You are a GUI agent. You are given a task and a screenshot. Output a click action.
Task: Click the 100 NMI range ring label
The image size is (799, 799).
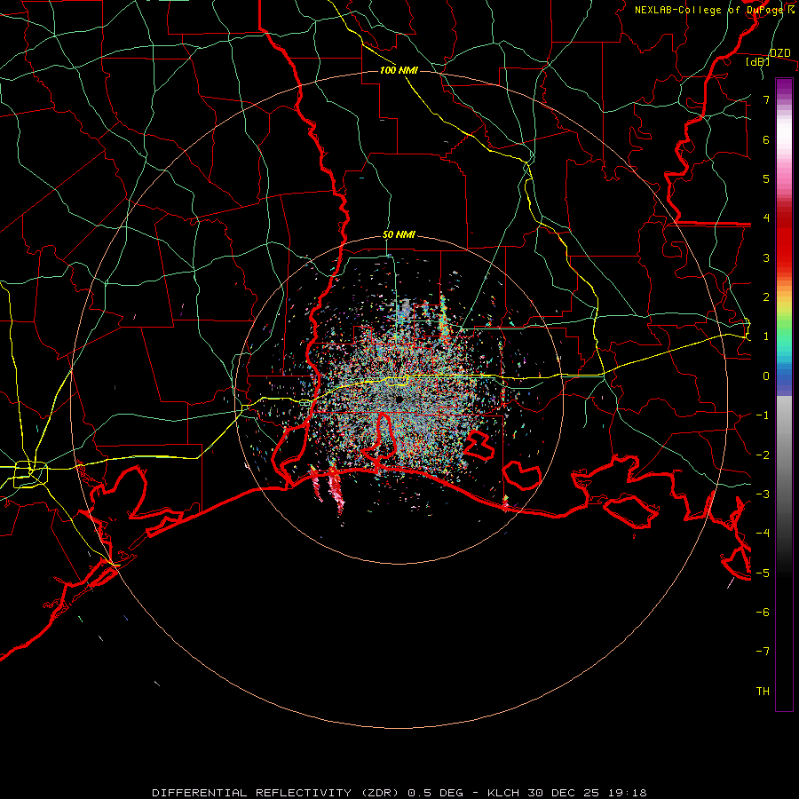[x=399, y=70]
